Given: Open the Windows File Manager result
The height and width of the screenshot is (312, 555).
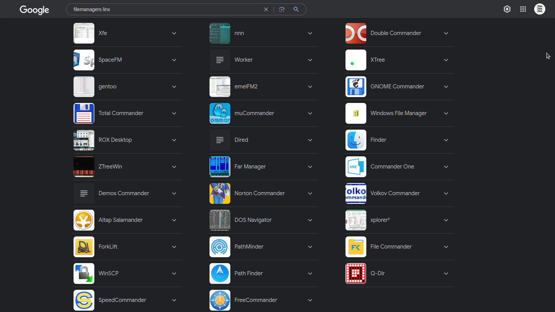Looking at the screenshot, I should (398, 113).
